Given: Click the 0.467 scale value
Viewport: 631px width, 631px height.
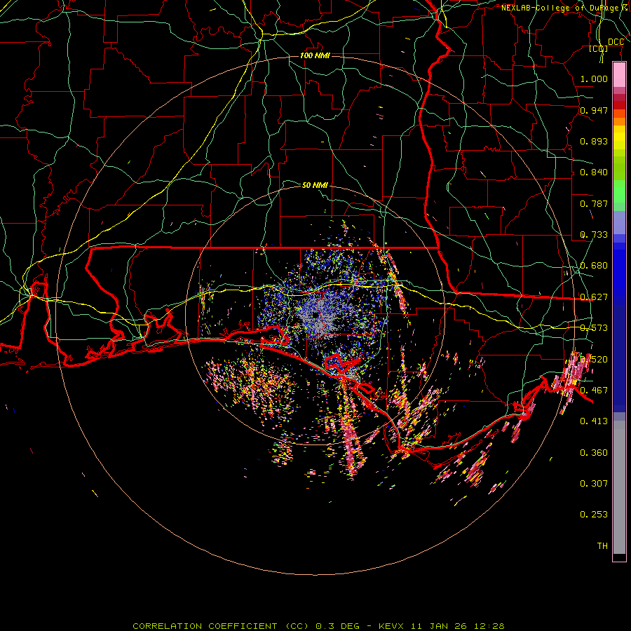Looking at the screenshot, I should pyautogui.click(x=594, y=391).
